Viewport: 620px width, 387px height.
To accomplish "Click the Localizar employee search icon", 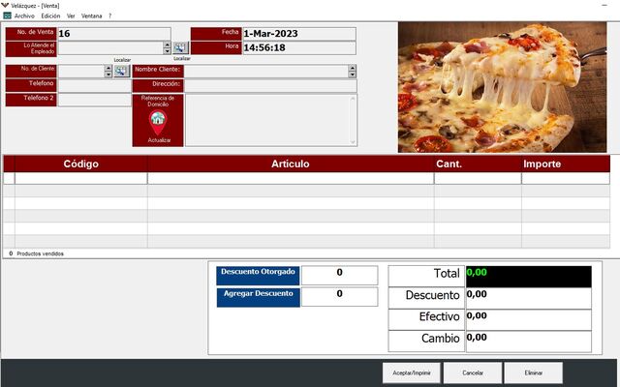I will coord(180,47).
